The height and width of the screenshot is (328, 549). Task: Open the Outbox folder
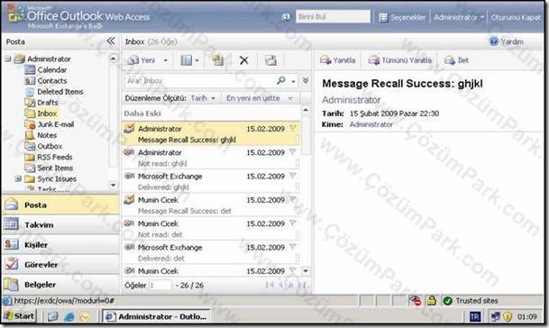tap(50, 146)
